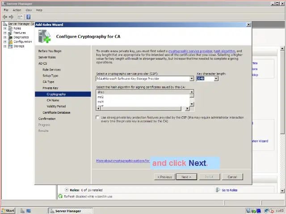This screenshot has height=214, width=286.
Task: Click the Cancel button
Action: click(232, 177)
